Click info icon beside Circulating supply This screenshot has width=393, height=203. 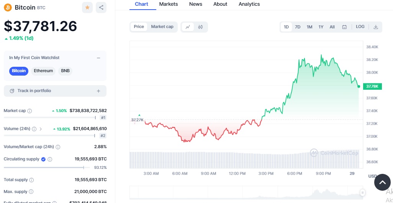[50, 159]
